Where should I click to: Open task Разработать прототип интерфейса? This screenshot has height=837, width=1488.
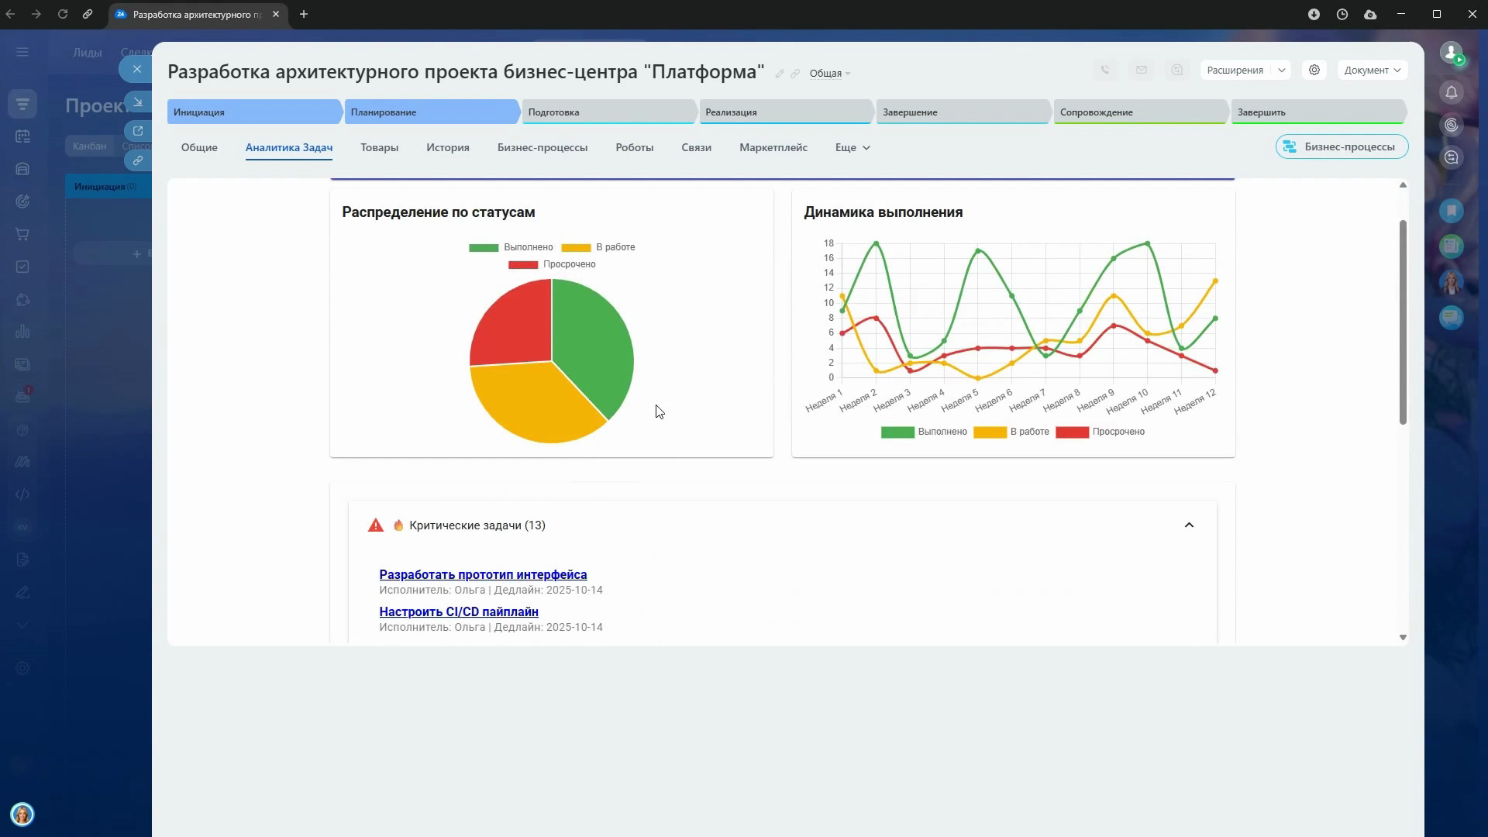coord(483,574)
